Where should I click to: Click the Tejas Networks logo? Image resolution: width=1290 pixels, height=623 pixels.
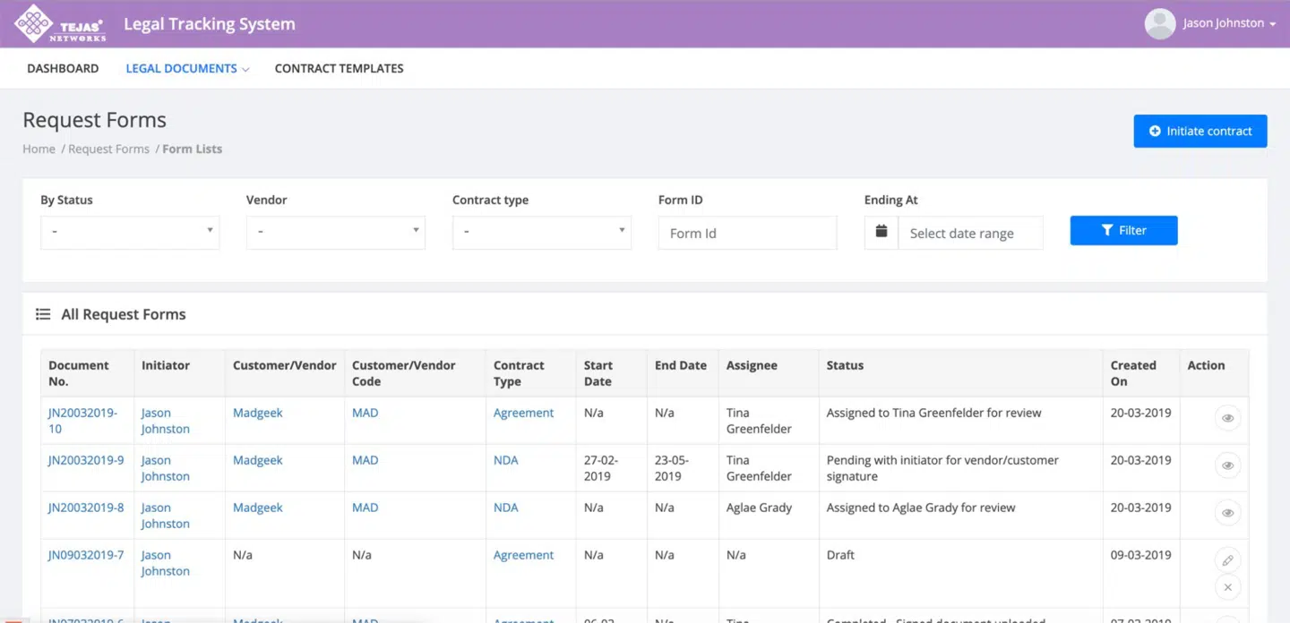click(60, 24)
